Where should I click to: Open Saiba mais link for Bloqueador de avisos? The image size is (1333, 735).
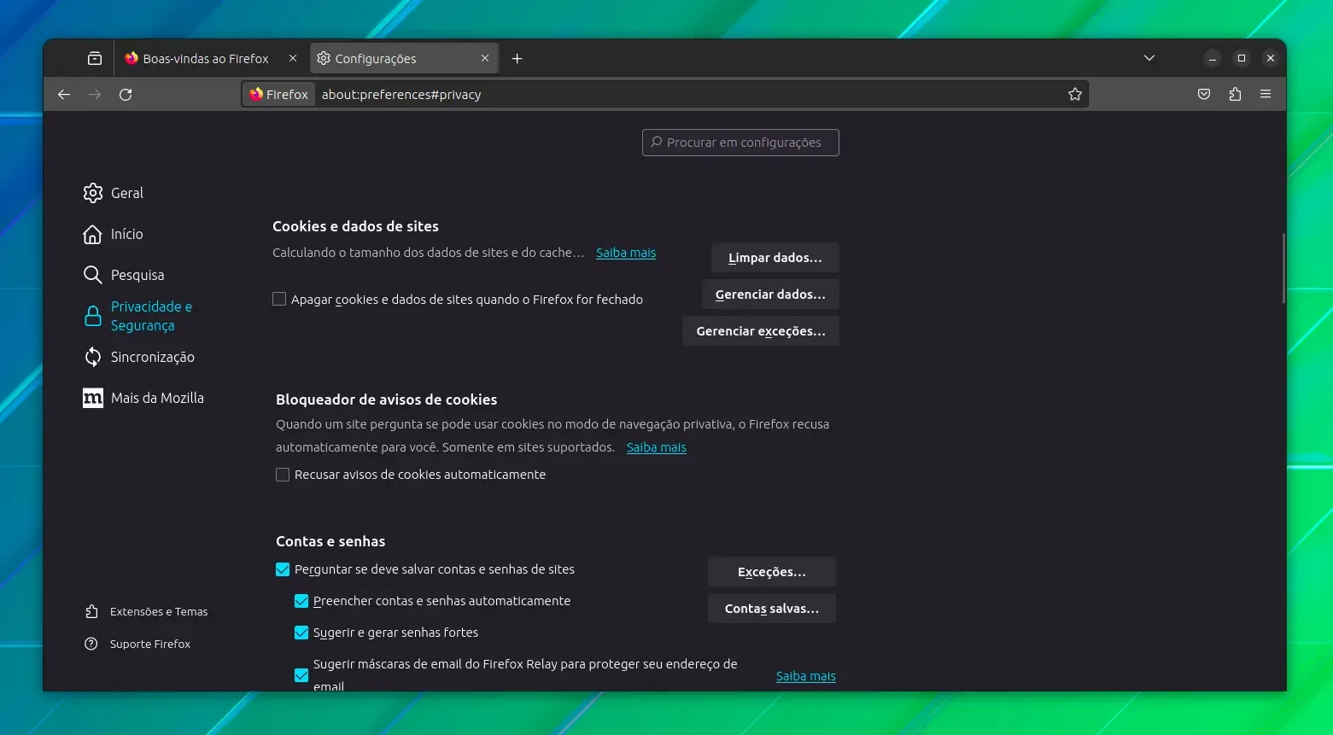coord(657,447)
